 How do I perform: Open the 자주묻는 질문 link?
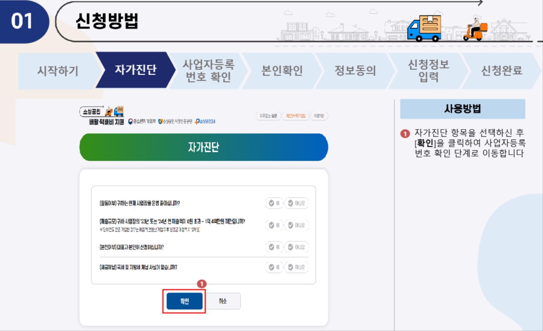268,116
